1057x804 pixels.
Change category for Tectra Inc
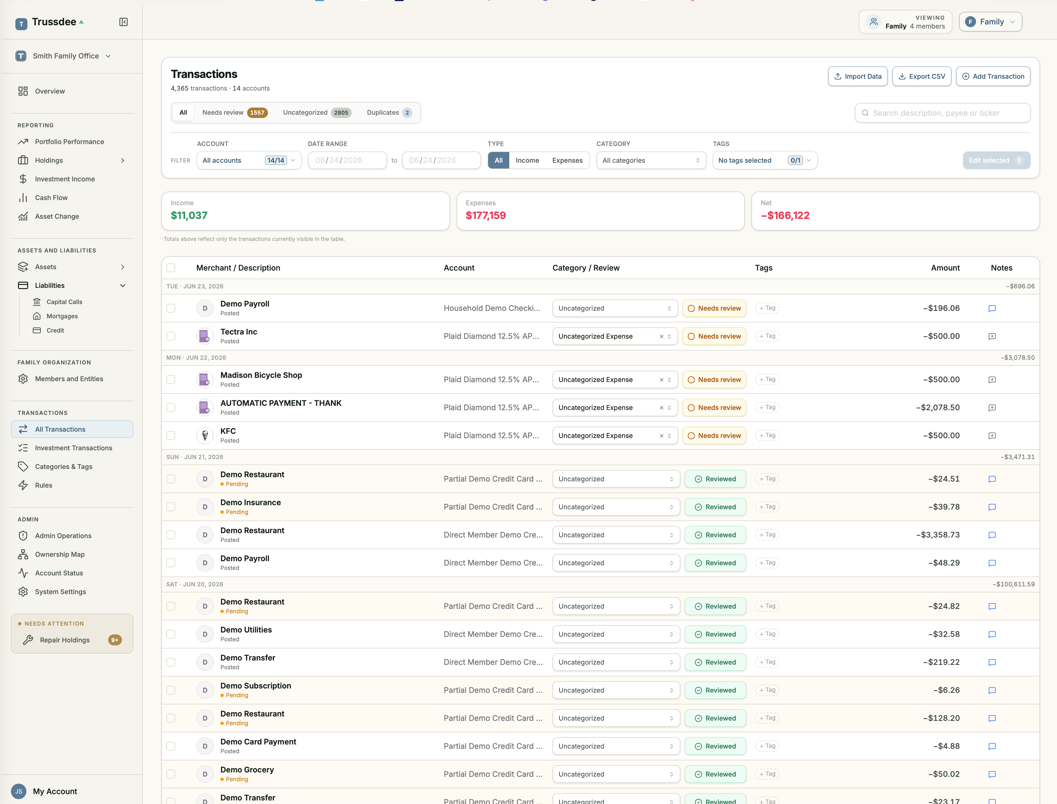pyautogui.click(x=615, y=336)
